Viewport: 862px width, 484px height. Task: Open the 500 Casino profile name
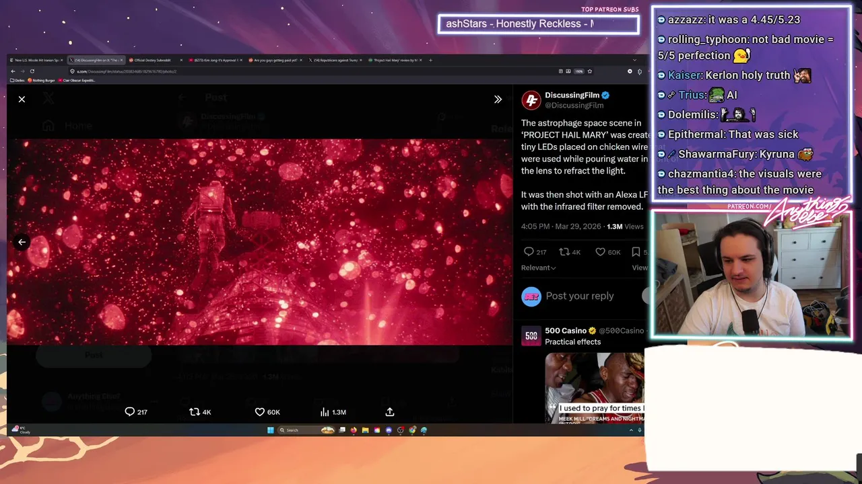(x=566, y=331)
